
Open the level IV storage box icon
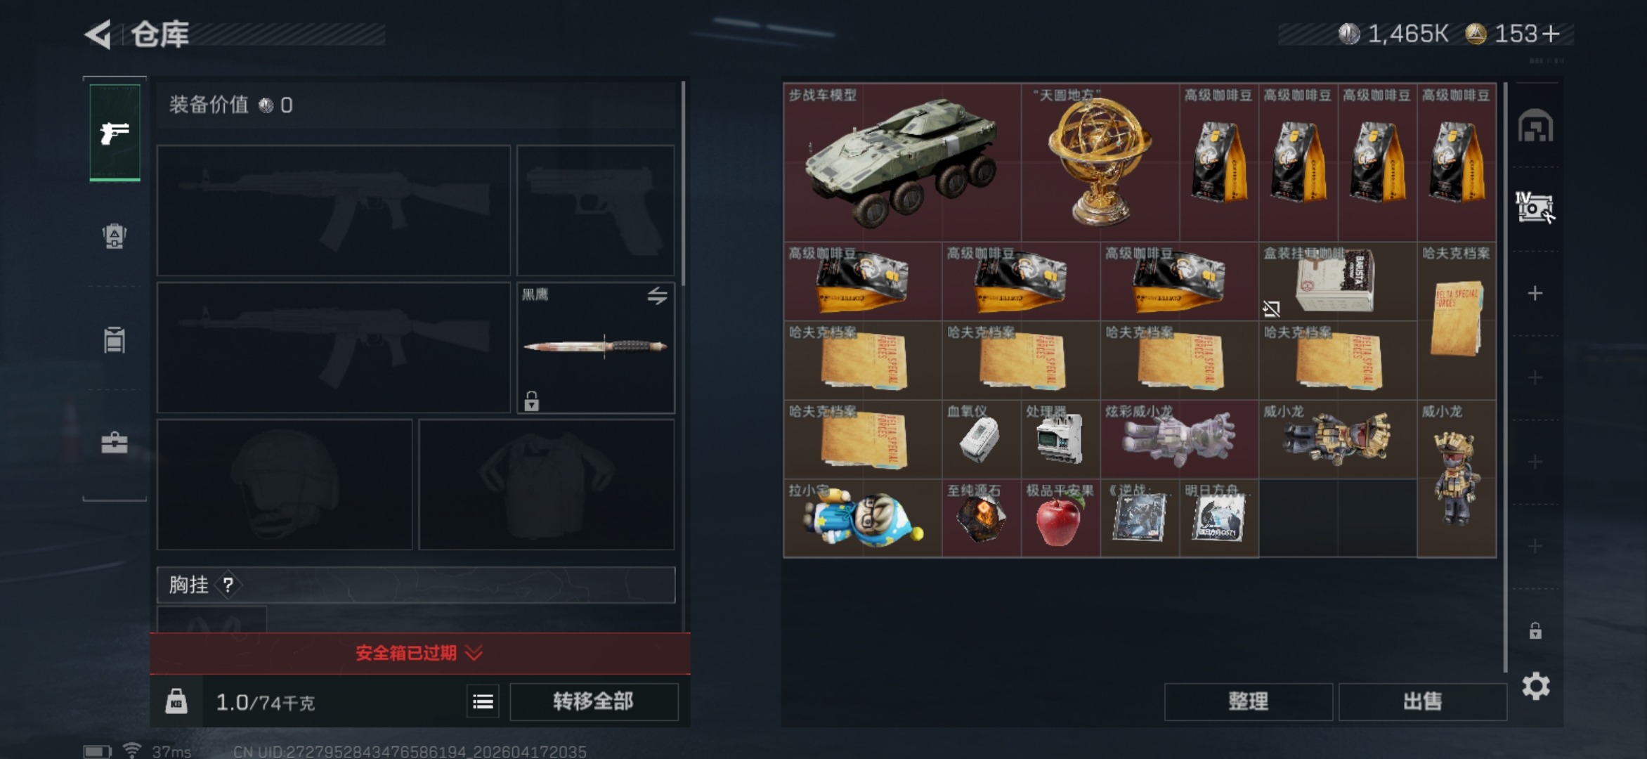coord(1535,208)
